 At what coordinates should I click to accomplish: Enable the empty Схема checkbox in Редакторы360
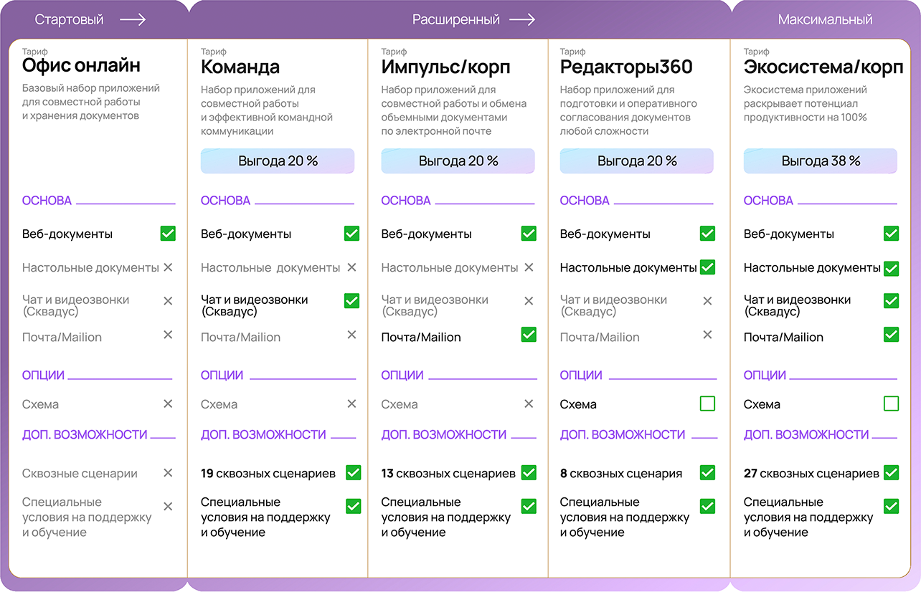[x=707, y=404]
